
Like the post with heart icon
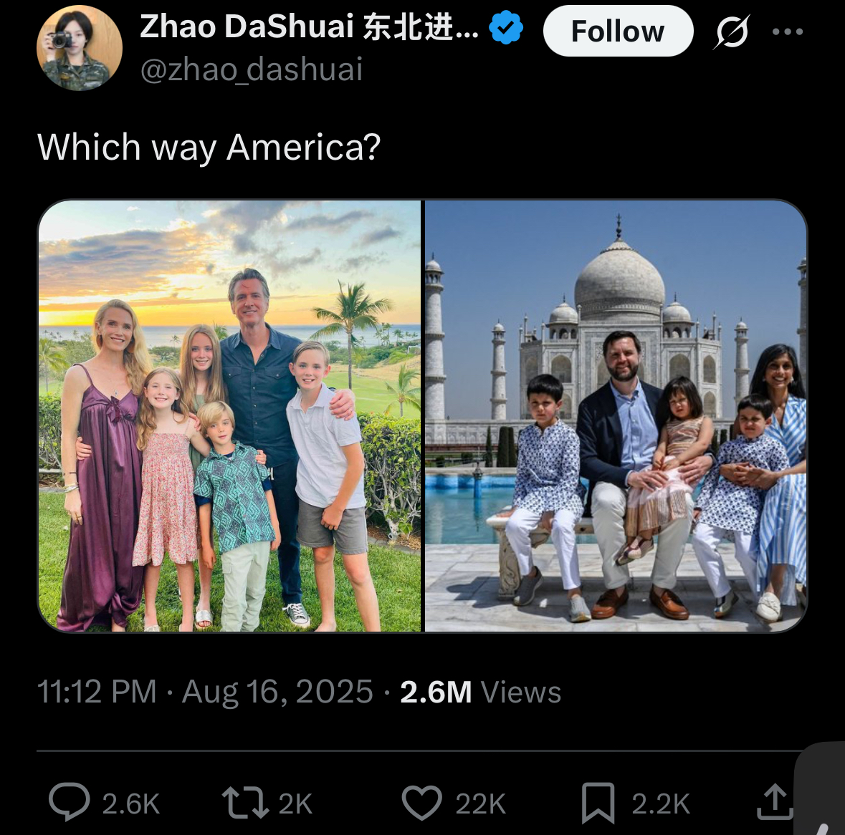pos(422,802)
